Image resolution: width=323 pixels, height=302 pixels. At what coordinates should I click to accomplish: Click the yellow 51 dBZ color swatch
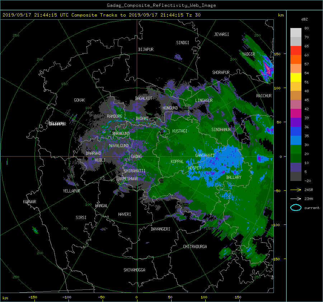[296, 78]
